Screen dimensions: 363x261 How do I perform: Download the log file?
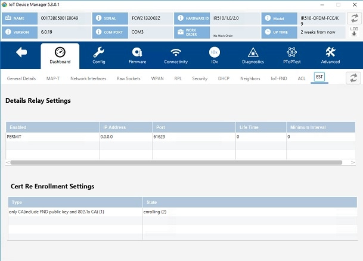pyautogui.click(x=353, y=32)
